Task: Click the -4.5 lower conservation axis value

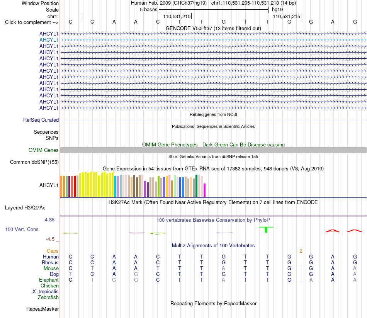Action: (x=50, y=239)
